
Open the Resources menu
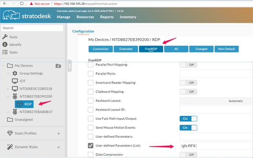coord(85,17)
